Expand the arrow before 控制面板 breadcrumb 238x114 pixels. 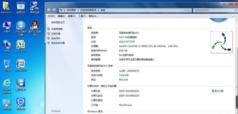[x=65, y=10]
